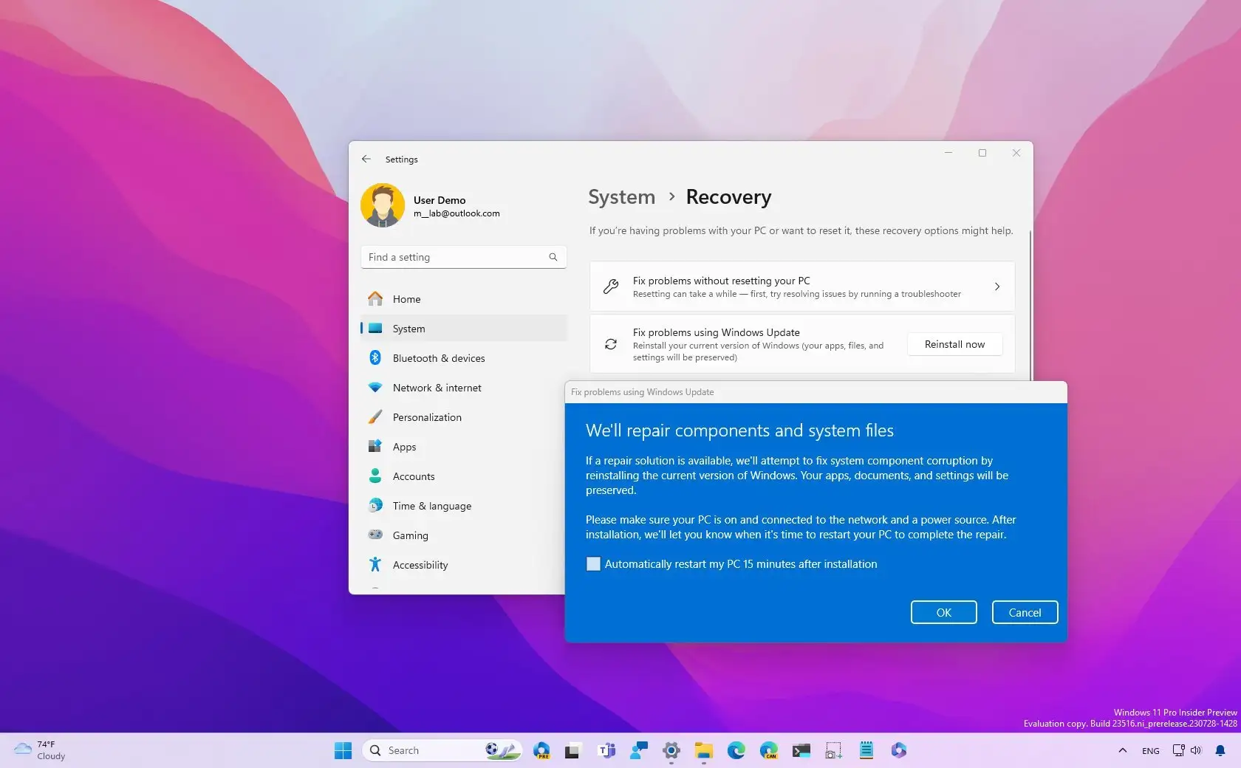Click the volume speaker tray icon
Viewport: 1241px width, 768px height.
point(1196,750)
